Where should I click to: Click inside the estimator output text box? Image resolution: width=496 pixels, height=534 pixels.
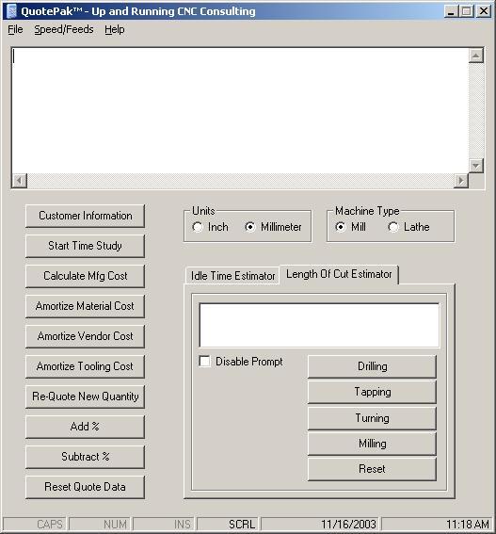[x=319, y=325]
